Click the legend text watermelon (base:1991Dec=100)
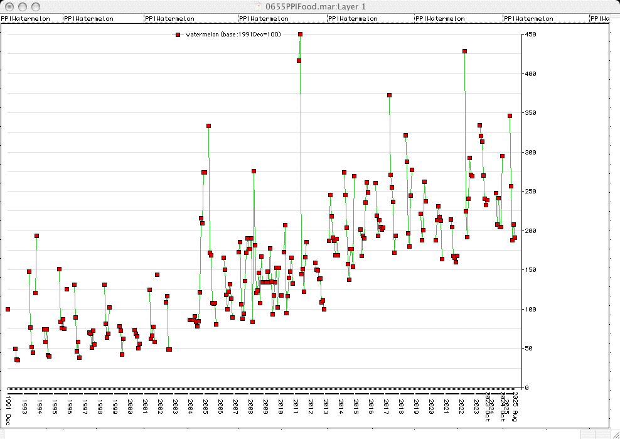Screen dimensions: 620x439 coord(233,35)
